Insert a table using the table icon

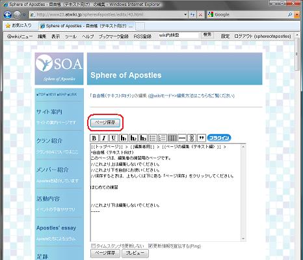coord(172,138)
